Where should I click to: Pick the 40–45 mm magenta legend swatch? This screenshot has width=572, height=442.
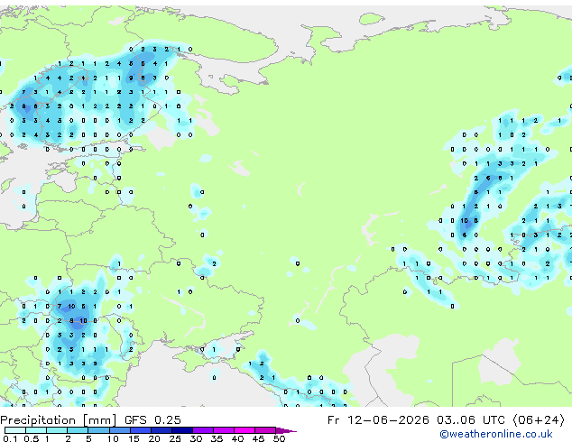(x=244, y=430)
